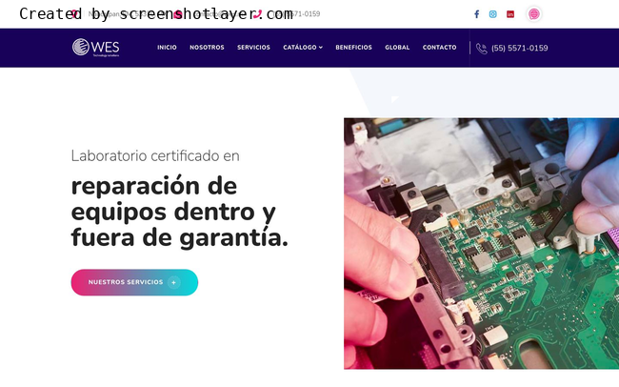Viewport: 619px width, 387px height.
Task: Call the (55) 5571-0159 number in navbar
Action: point(520,49)
